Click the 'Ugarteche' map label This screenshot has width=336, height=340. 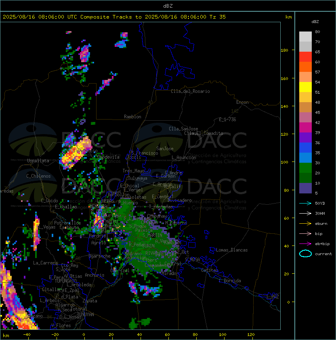(x=100, y=256)
